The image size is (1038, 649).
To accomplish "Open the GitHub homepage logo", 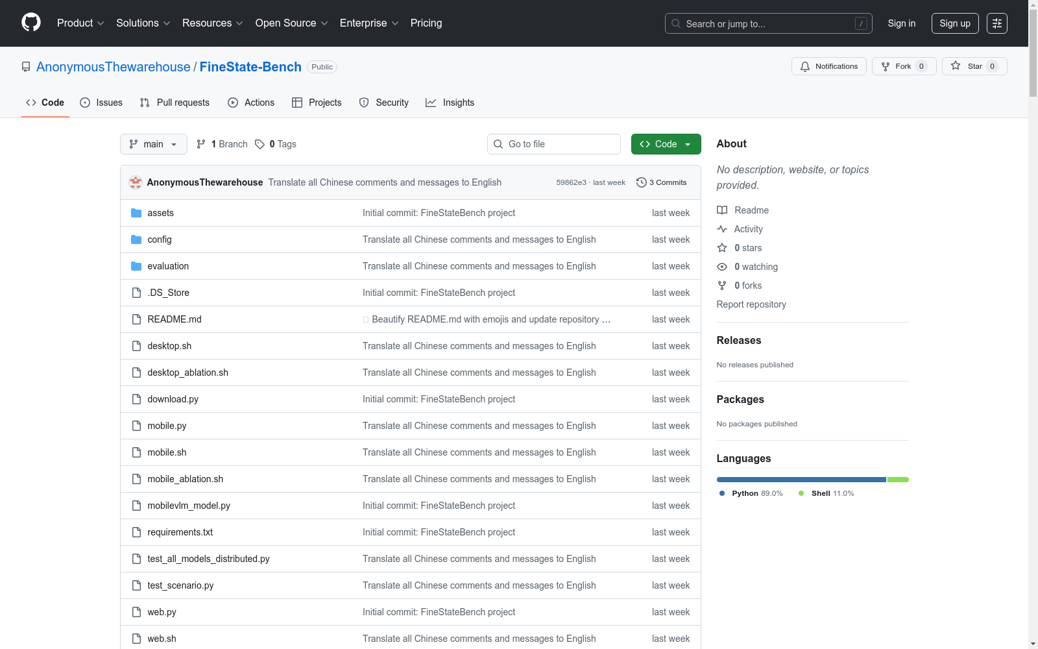I will pos(31,23).
